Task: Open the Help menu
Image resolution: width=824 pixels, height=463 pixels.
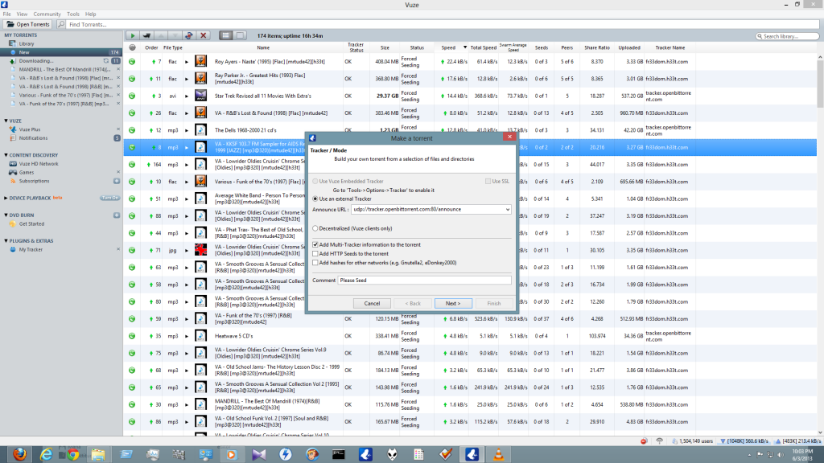Action: tap(91, 14)
